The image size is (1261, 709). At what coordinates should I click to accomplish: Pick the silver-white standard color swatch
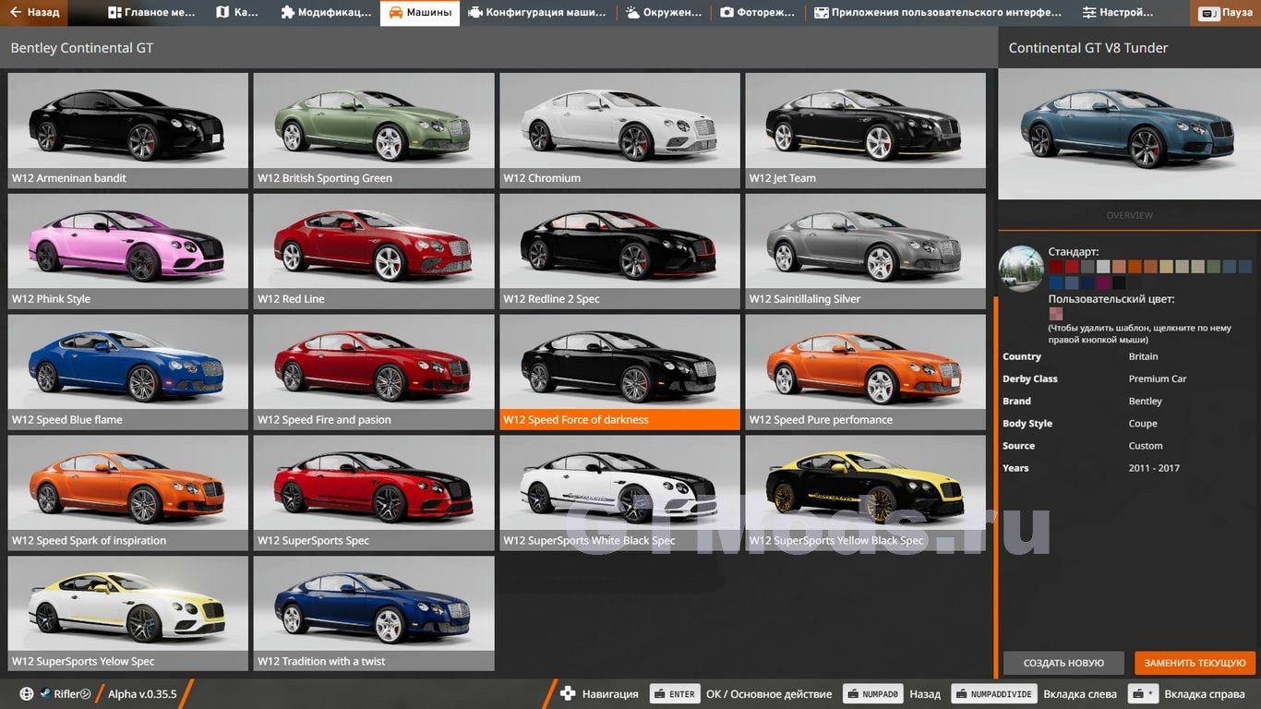tap(1103, 266)
